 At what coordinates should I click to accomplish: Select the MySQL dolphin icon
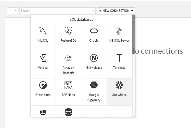click(x=43, y=31)
